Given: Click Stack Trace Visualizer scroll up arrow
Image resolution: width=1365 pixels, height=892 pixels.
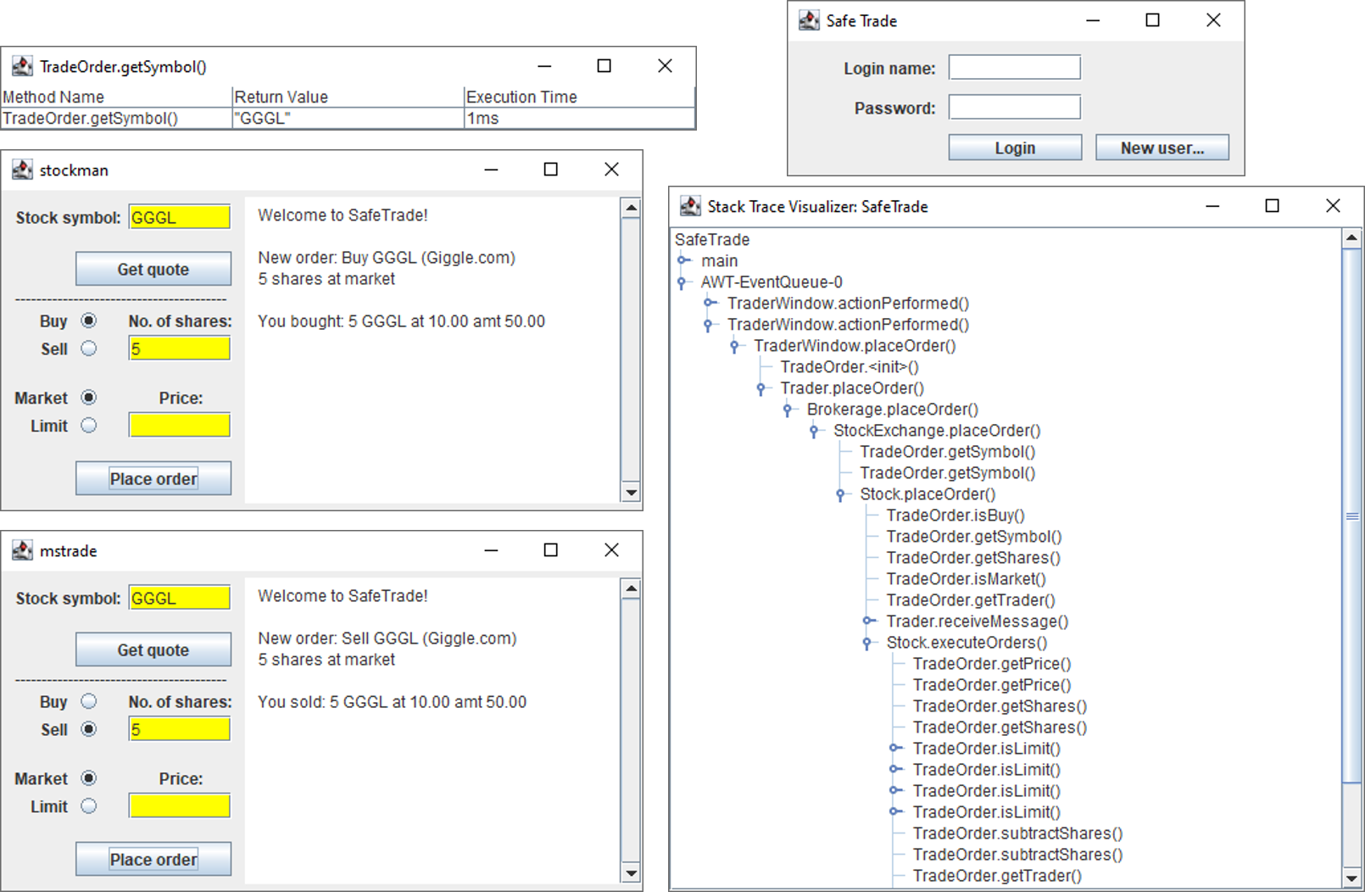Looking at the screenshot, I should coord(1352,238).
